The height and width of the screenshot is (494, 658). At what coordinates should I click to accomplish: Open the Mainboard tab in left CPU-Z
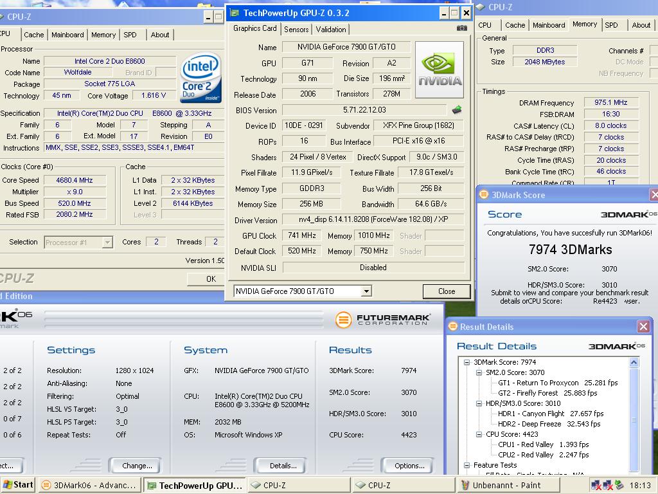[x=67, y=35]
